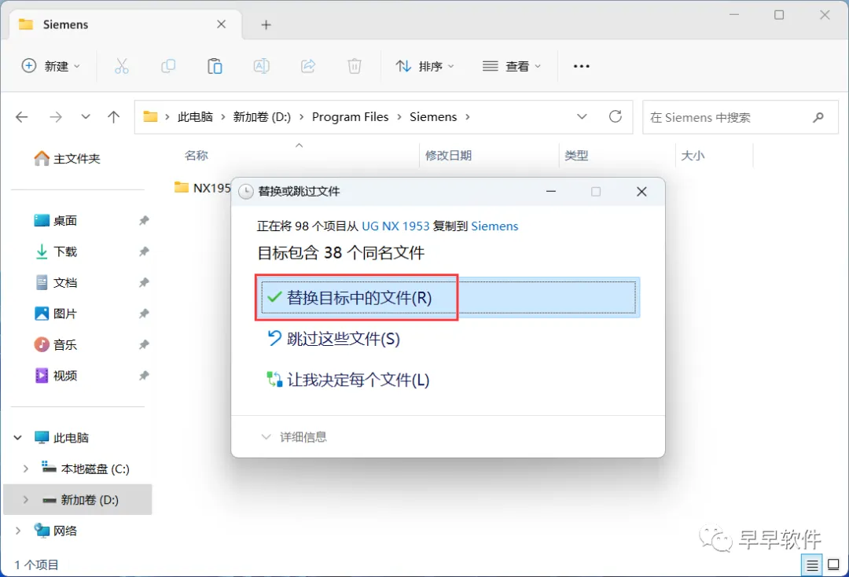Sort by the 修改日期 column header
This screenshot has width=849, height=577.
click(x=448, y=156)
